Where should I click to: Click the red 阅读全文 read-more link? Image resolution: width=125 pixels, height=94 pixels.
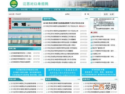tap(82, 26)
